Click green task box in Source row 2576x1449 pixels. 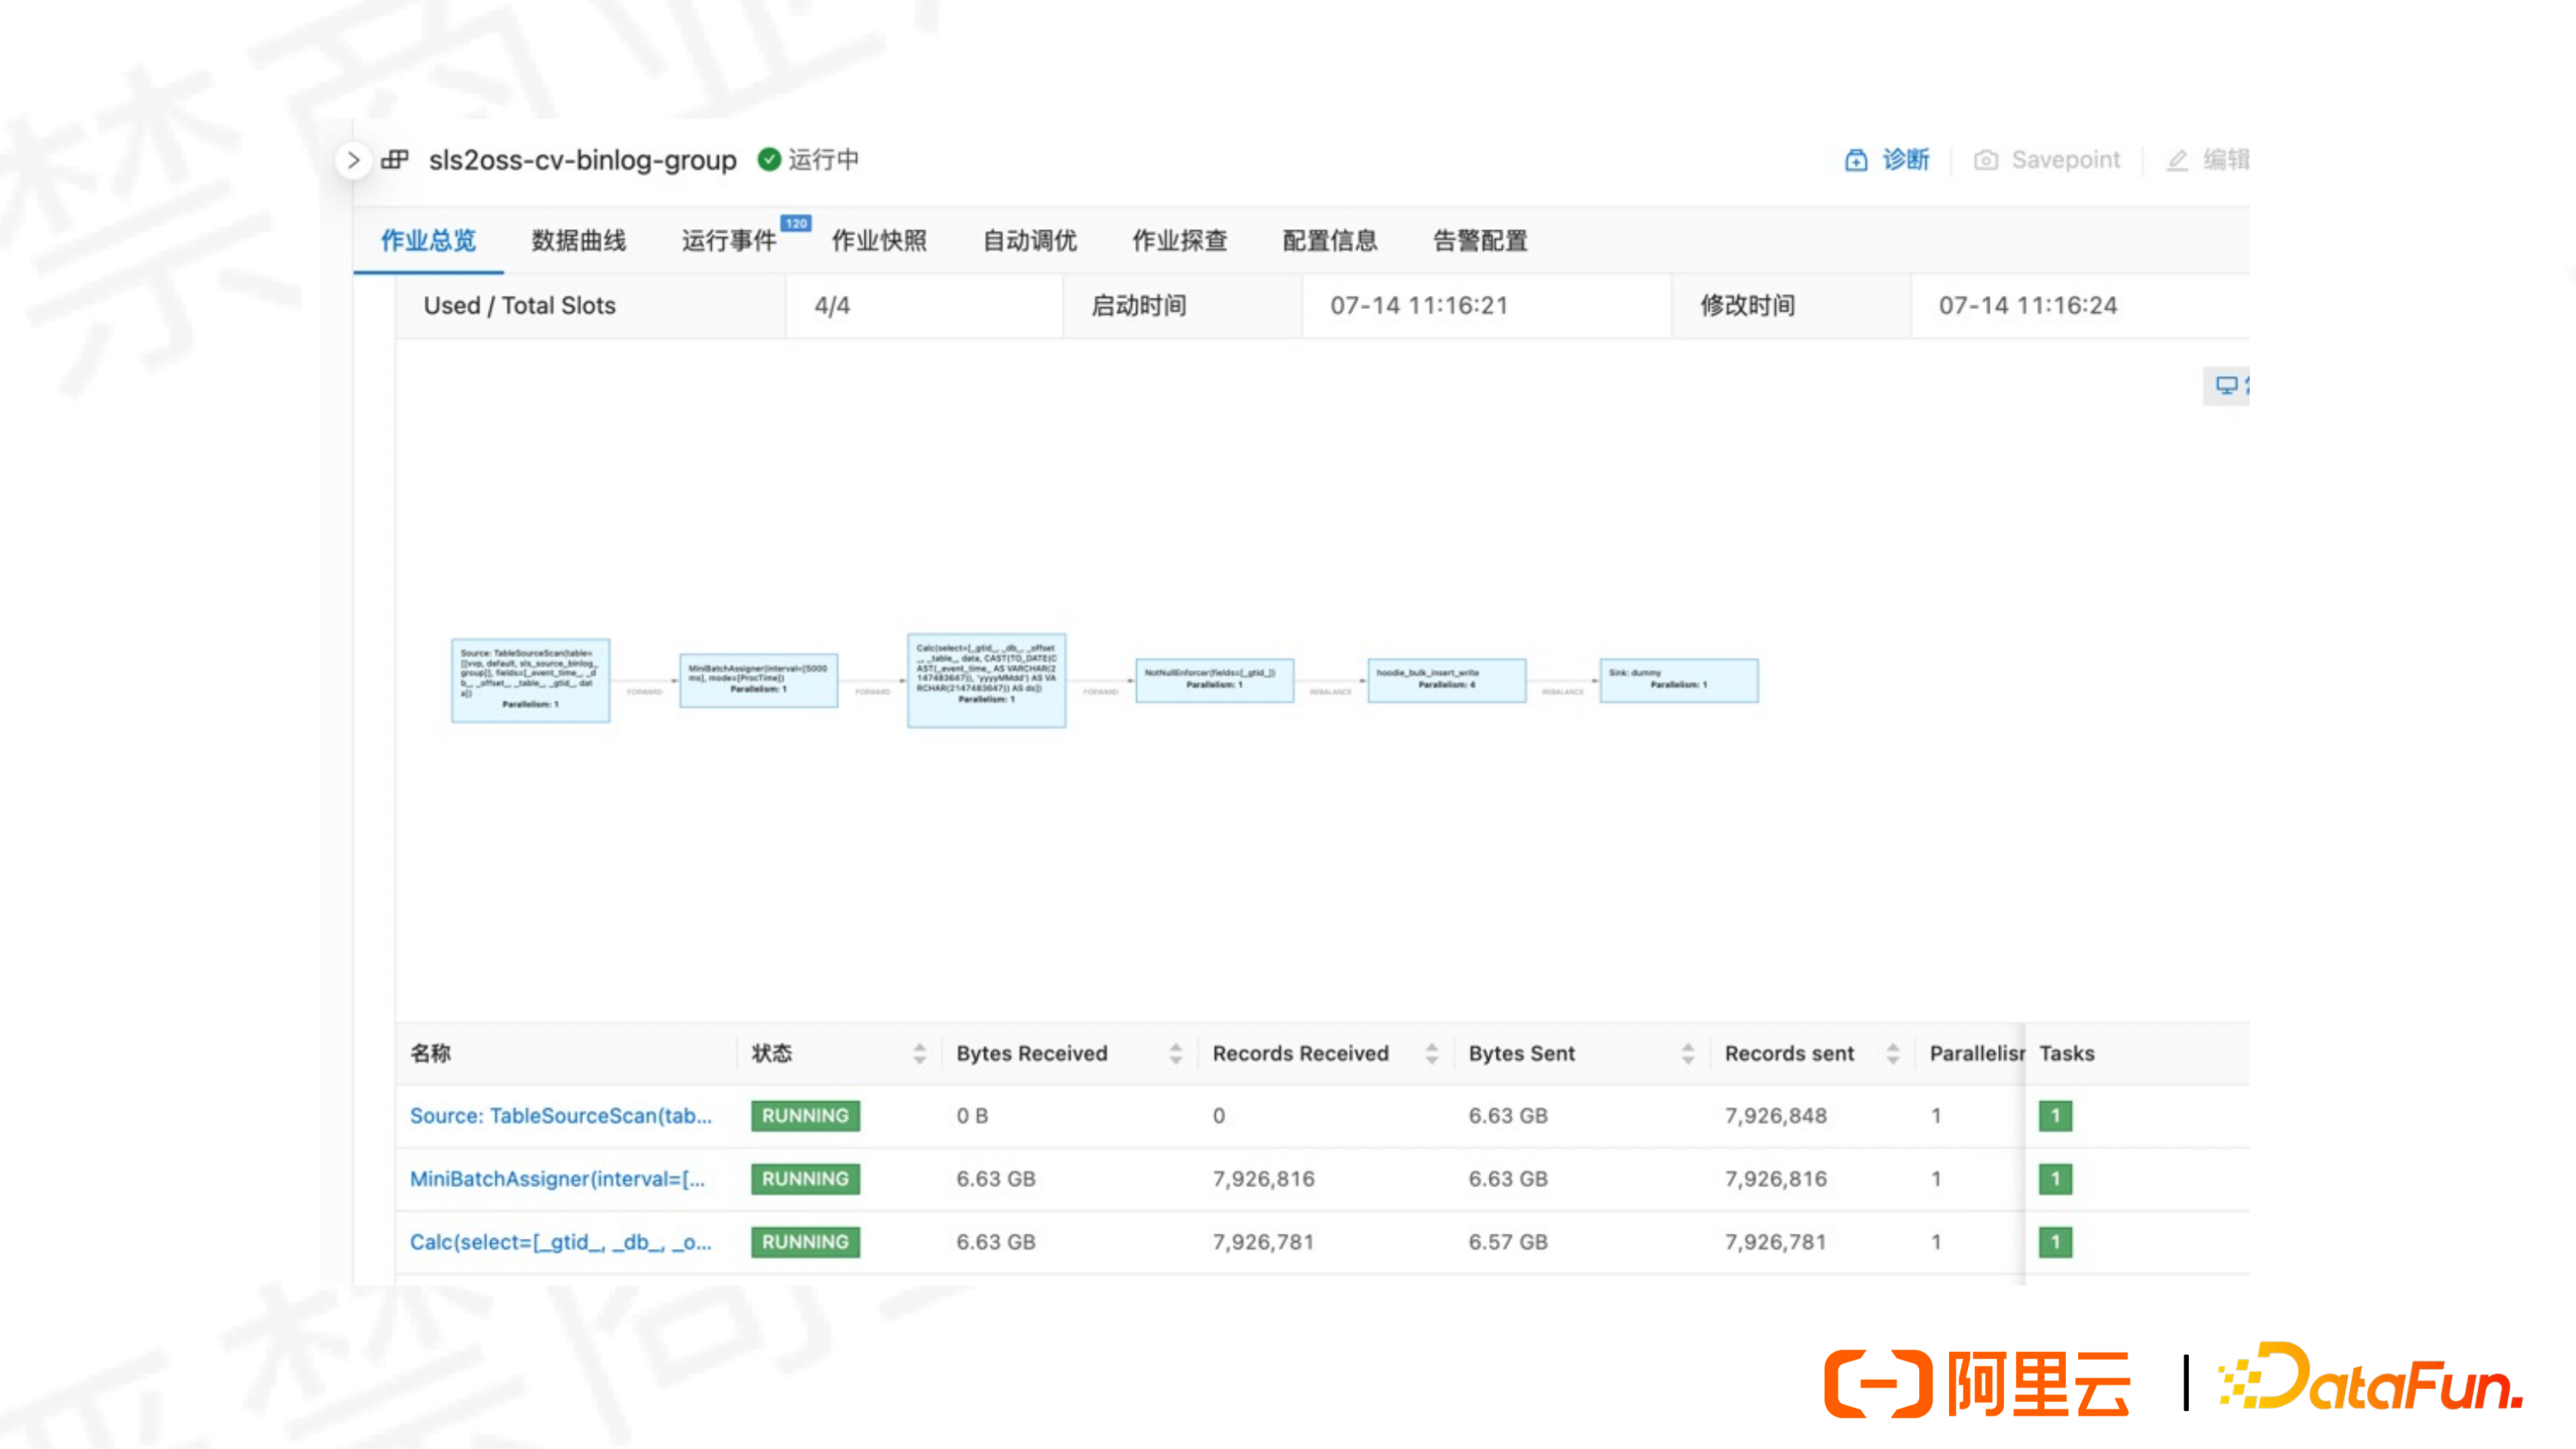tap(2055, 1116)
